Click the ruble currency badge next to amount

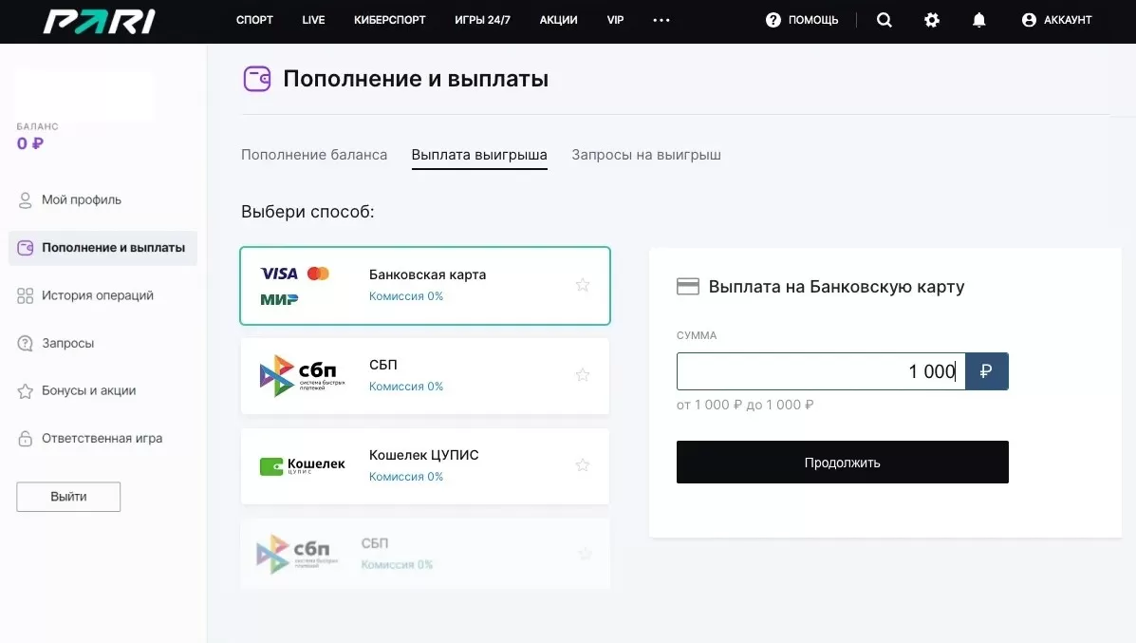point(987,371)
